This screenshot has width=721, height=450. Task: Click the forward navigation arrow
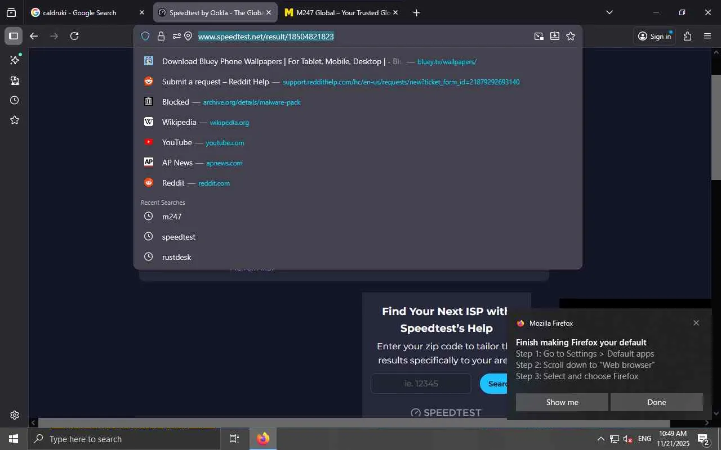point(54,36)
